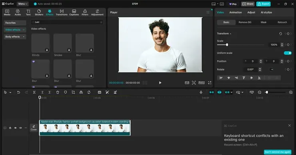Open the Favorites section

pyautogui.click(x=15, y=23)
